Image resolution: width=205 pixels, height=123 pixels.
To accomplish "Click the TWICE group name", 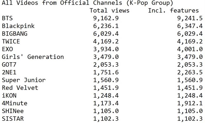I will 11,41.
